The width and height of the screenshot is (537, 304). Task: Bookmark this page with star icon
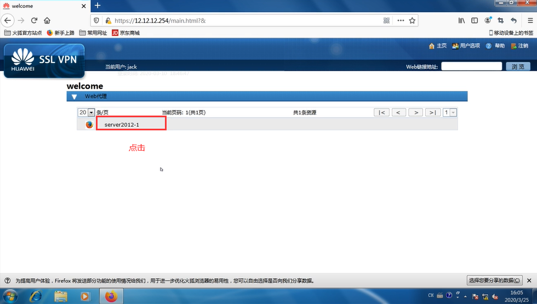(x=412, y=21)
